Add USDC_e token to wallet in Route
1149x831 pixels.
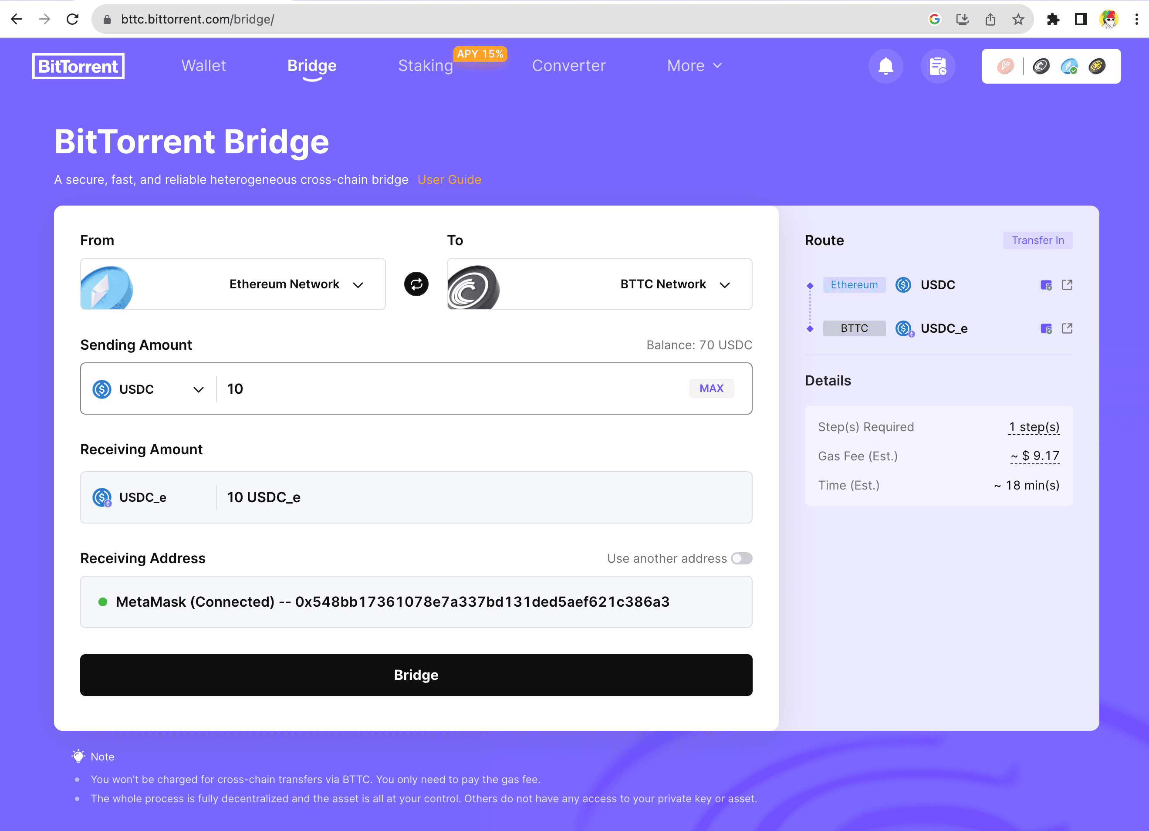click(x=1046, y=329)
